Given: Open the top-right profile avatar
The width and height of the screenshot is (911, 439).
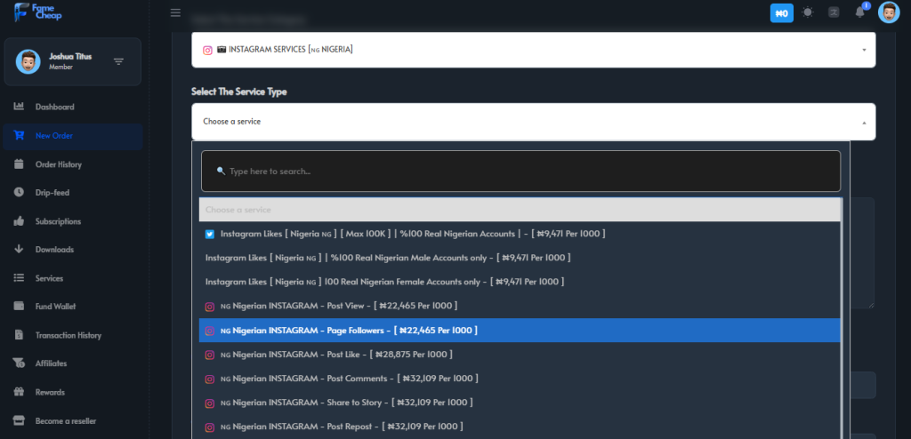Looking at the screenshot, I should click(x=889, y=12).
